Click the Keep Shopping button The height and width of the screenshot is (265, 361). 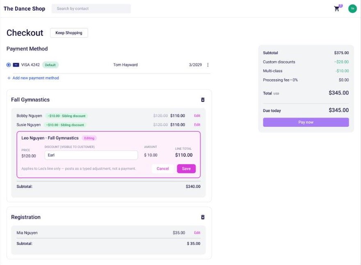pos(69,33)
